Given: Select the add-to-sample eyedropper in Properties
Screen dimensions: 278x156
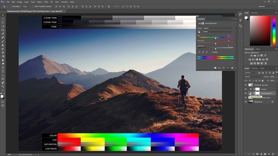Looking at the screenshot, I should tap(203, 52).
